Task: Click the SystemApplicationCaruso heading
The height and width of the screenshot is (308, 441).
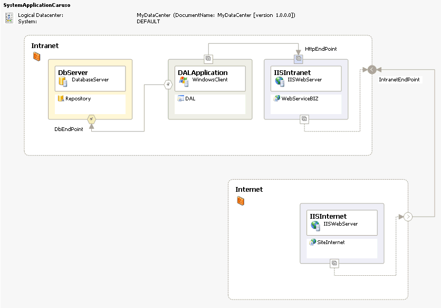Action: pyautogui.click(x=37, y=5)
